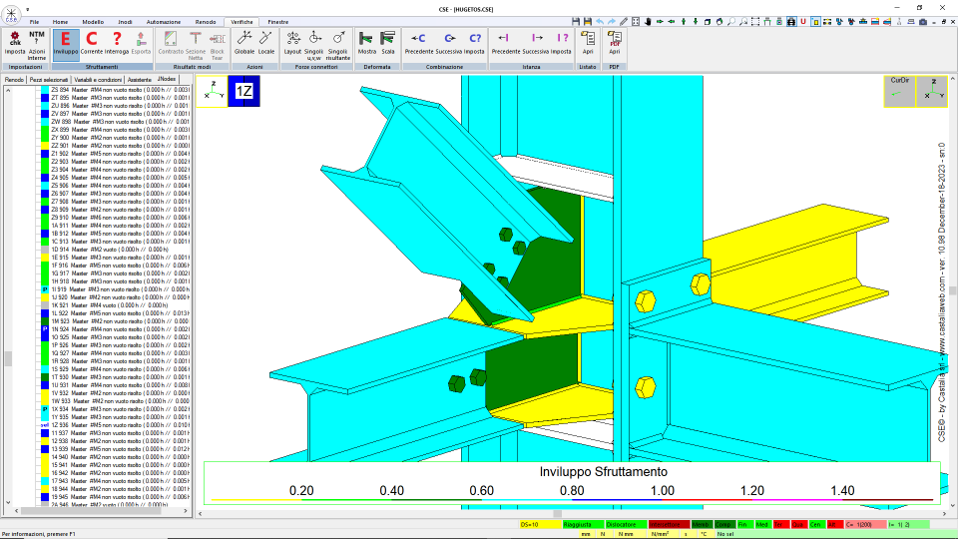Click the JNodes list vertical scrollbar thumb
This screenshot has height=539, width=958.
(8, 358)
